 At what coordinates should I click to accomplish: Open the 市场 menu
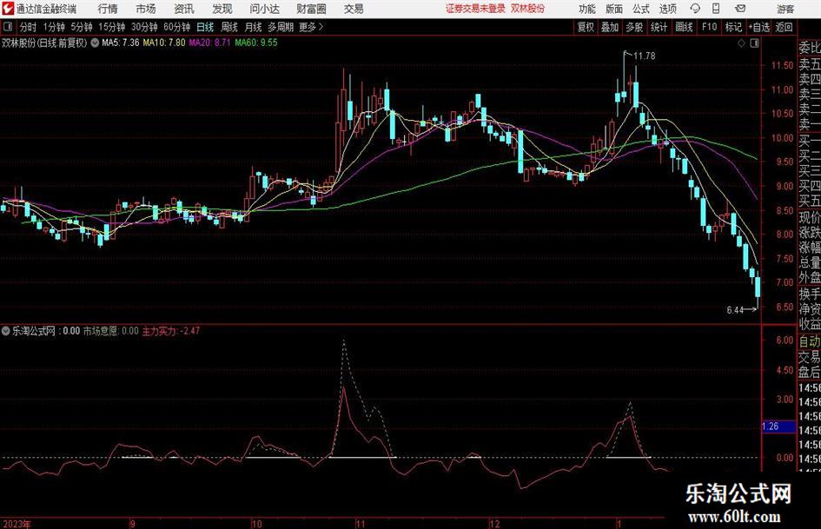(x=146, y=9)
